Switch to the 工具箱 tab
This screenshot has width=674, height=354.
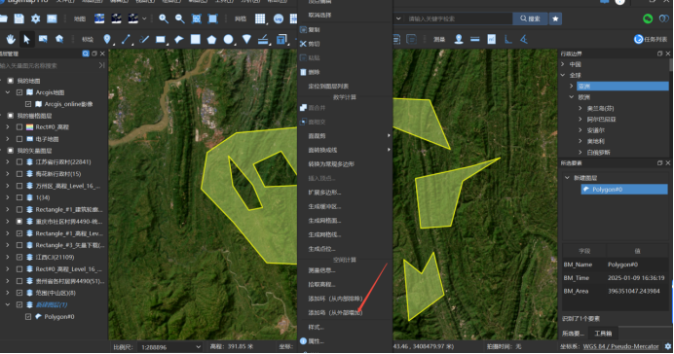tap(603, 334)
